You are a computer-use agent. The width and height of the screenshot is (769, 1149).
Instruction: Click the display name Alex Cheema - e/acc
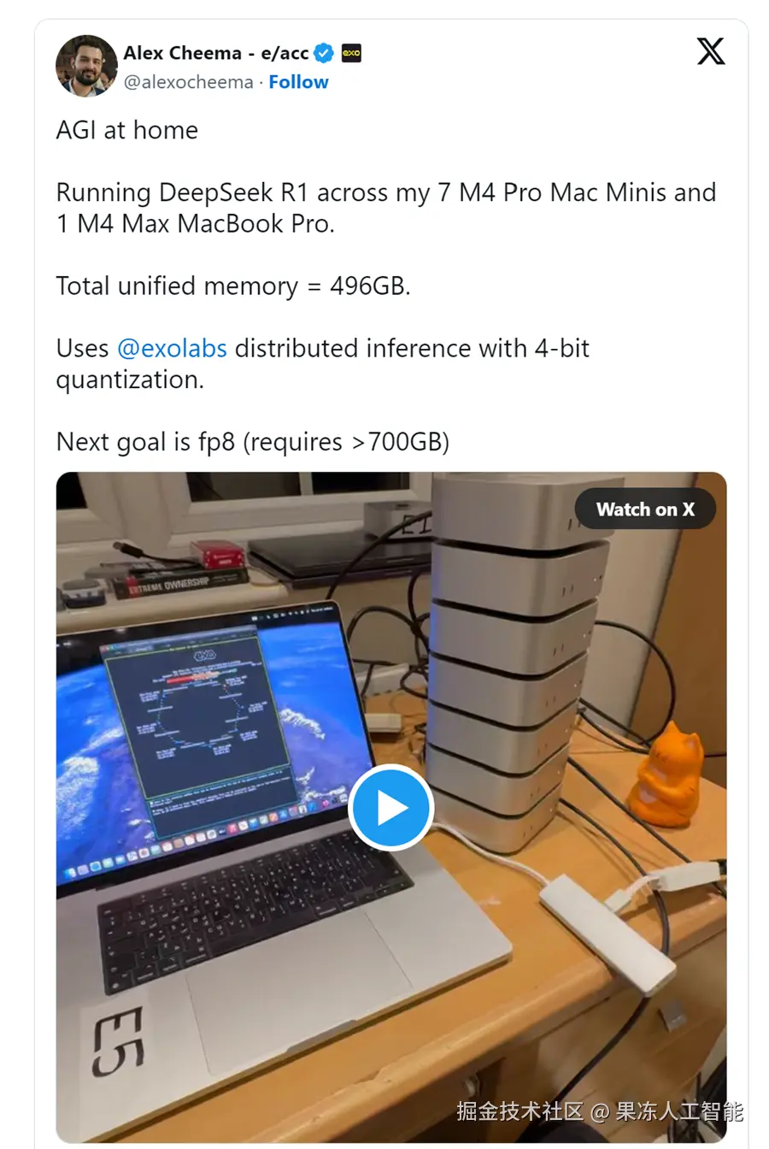pos(216,53)
